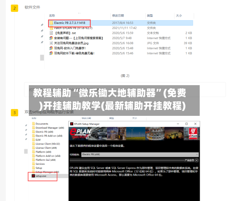
Task: Select the Electric P8 2.7.3.11418 folder name
Action: pyautogui.click(x=70, y=23)
